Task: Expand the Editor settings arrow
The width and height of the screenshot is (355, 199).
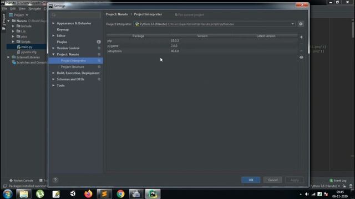Action: tap(53, 35)
